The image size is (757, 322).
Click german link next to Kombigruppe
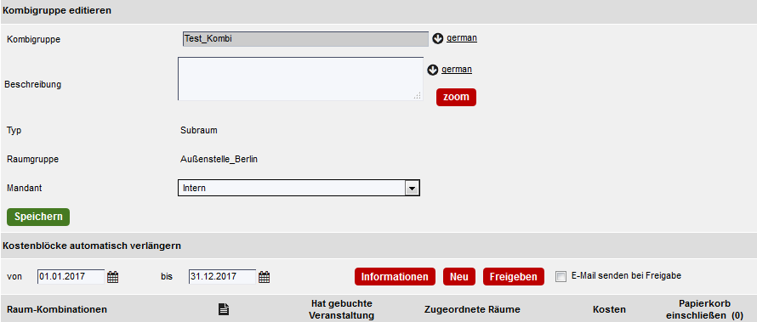tap(462, 38)
